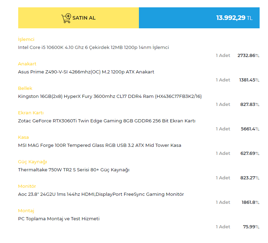Open Zotac GeForce RTX3060Ti product link
Image resolution: width=268 pixels, height=243 pixels.
(107, 121)
